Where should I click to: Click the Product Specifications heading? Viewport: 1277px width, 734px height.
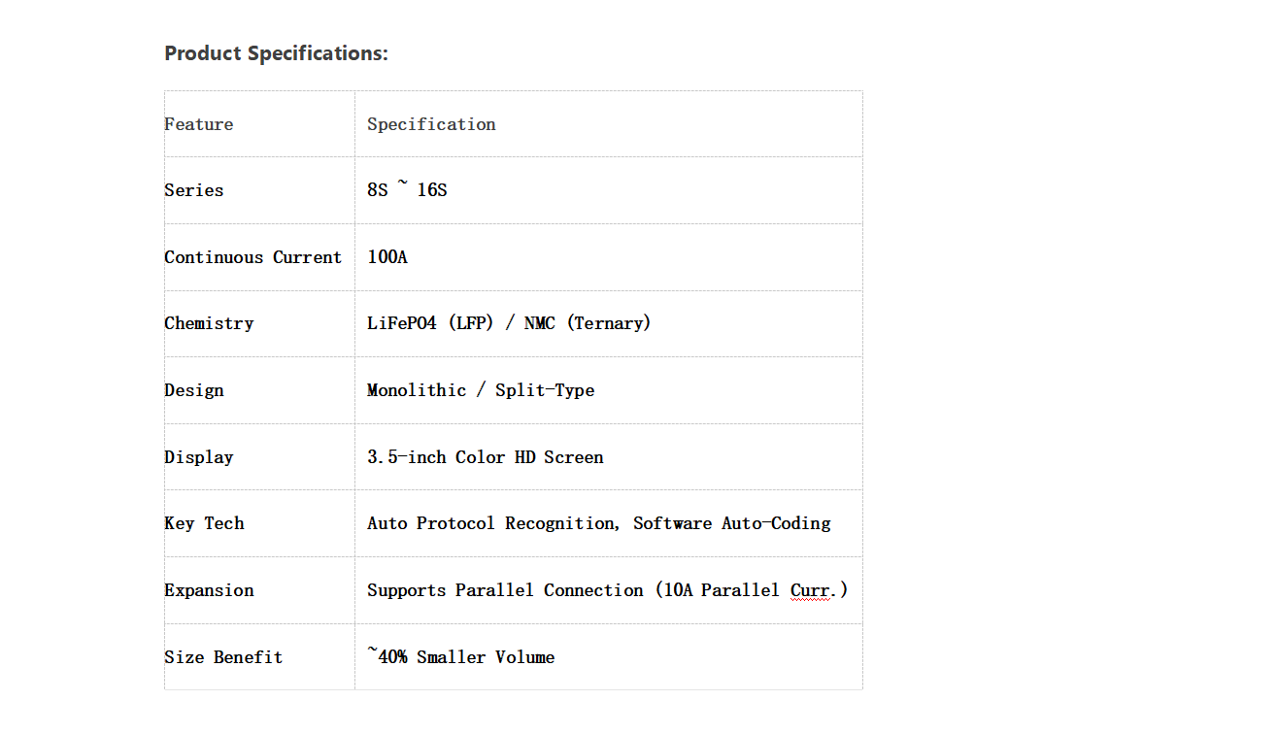pos(276,53)
